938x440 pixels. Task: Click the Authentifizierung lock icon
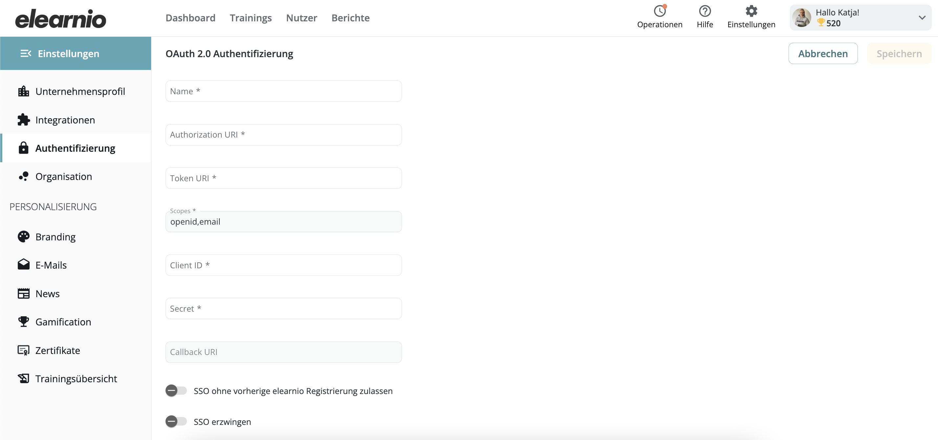pyautogui.click(x=24, y=148)
